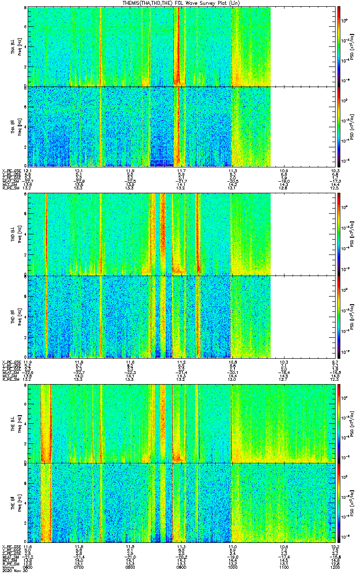The width and height of the screenshot is (358, 574).
Task: Click the PSD color bar beside THA B-perpendicular
Action: pos(338,46)
